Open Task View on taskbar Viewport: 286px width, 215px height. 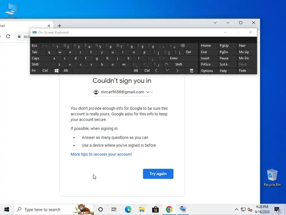pos(114,209)
